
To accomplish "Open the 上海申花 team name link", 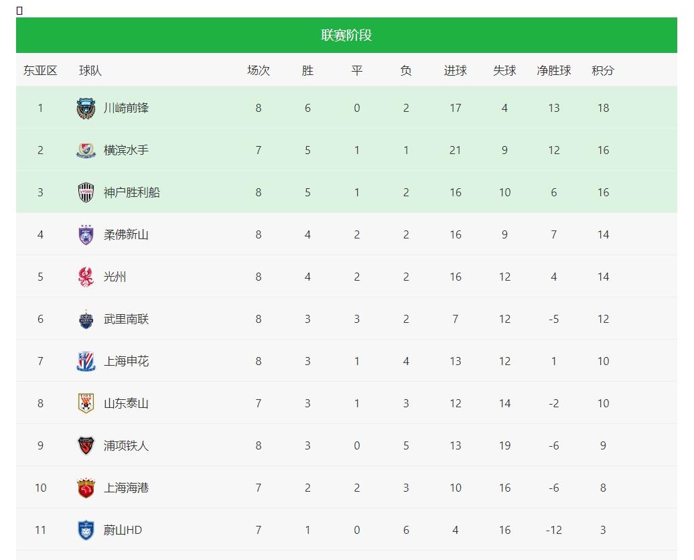I will point(126,361).
